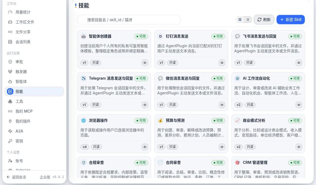Click the 智能体 robot icon in sidebar

pos(10,82)
